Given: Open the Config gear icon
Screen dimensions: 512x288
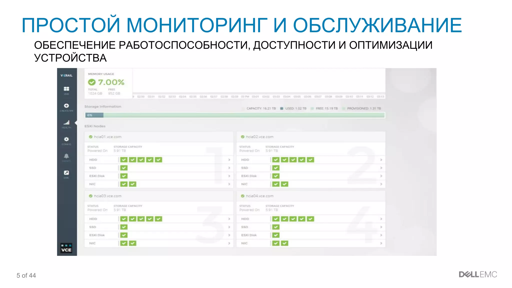Looking at the screenshot, I should coord(66,139).
